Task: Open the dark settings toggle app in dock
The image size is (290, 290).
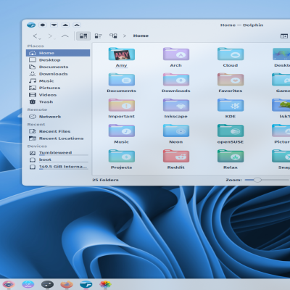Action: click(x=47, y=284)
